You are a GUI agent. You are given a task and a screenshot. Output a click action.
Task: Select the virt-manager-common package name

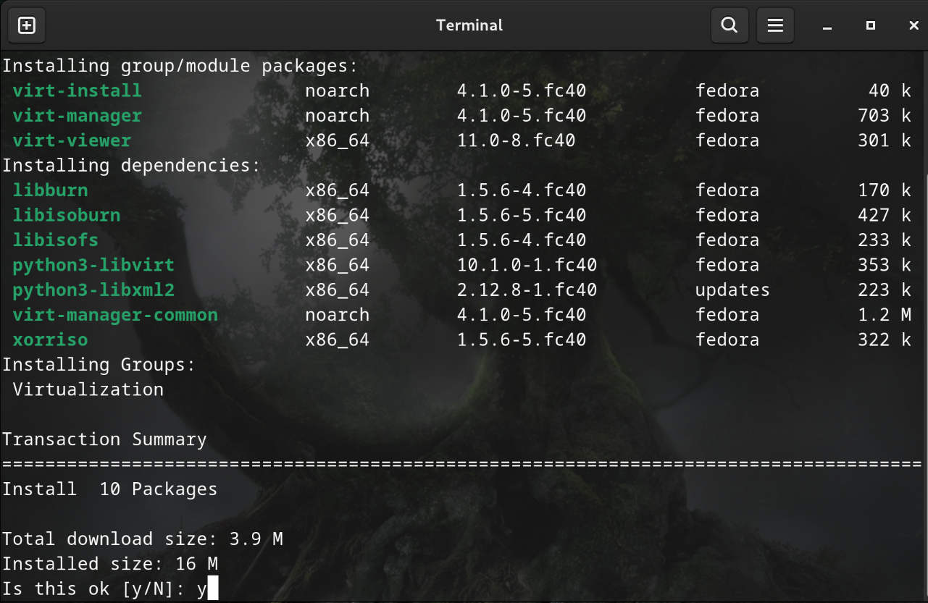[115, 315]
